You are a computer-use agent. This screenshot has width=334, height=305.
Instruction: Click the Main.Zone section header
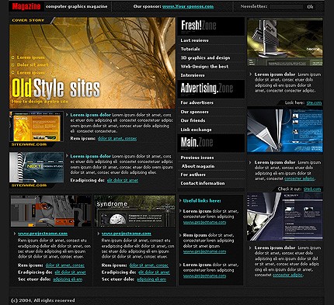(211, 143)
